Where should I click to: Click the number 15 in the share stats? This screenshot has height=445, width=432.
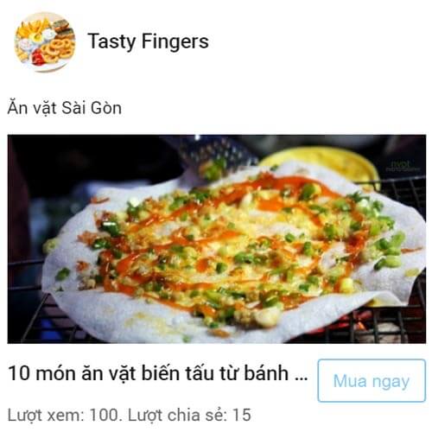(242, 415)
